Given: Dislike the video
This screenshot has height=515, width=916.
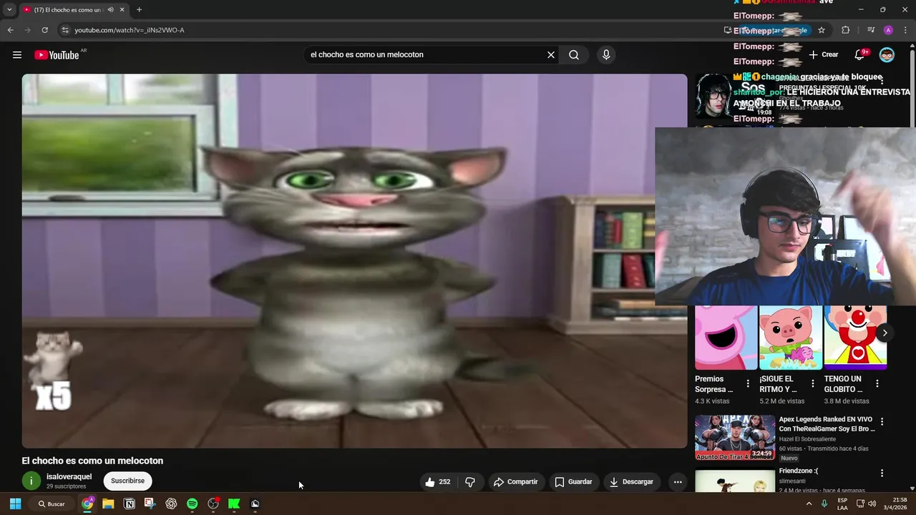Looking at the screenshot, I should coord(470,482).
